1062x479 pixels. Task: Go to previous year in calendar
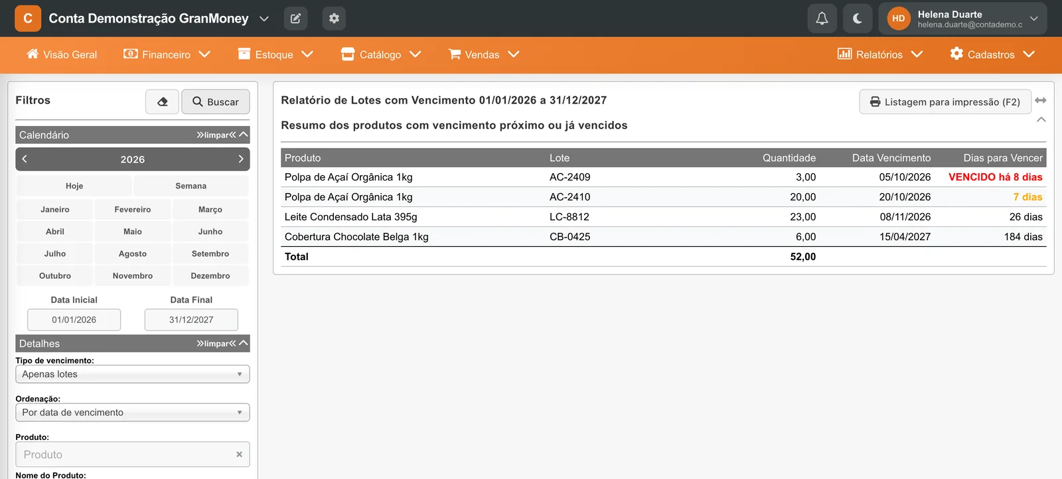tap(25, 159)
